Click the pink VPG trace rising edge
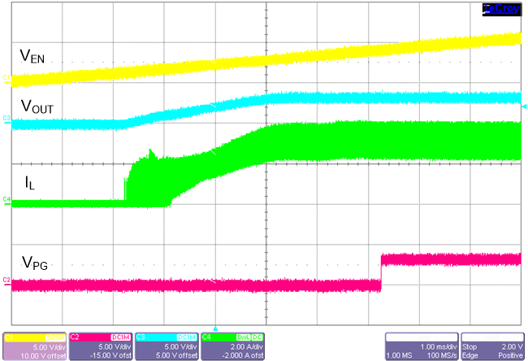The height and width of the screenshot is (361, 528). point(381,272)
